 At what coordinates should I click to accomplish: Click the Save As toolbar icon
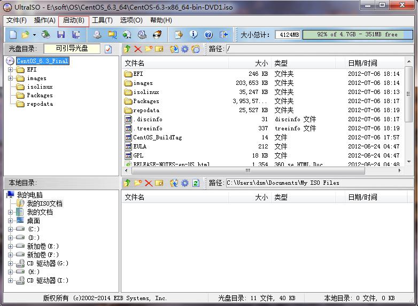76,35
